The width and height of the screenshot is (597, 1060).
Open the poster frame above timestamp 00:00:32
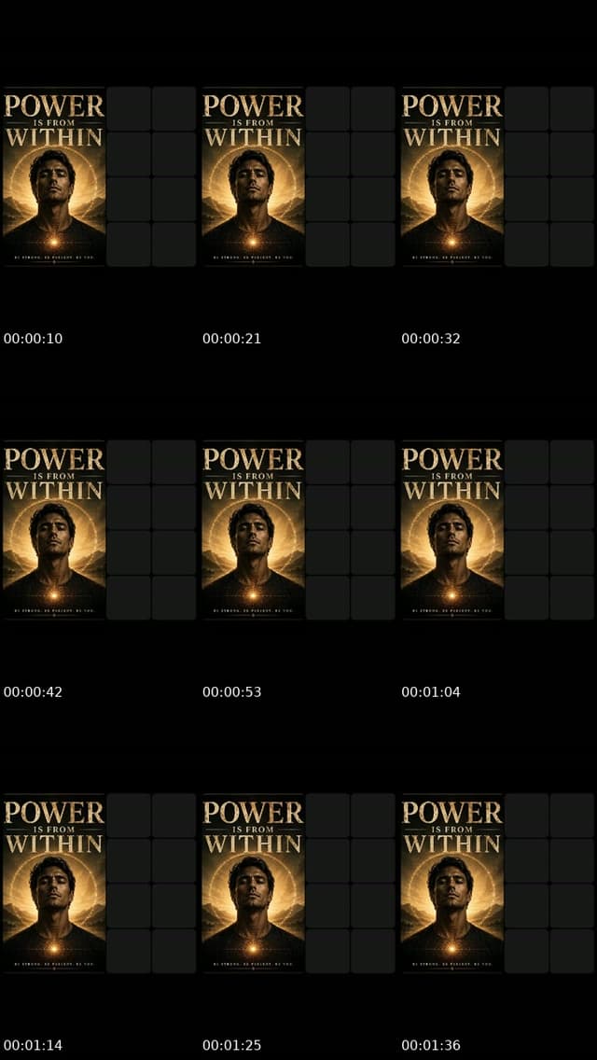point(451,175)
